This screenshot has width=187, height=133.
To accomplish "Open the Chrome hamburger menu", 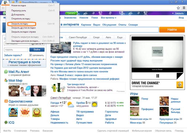I will (184, 8).
